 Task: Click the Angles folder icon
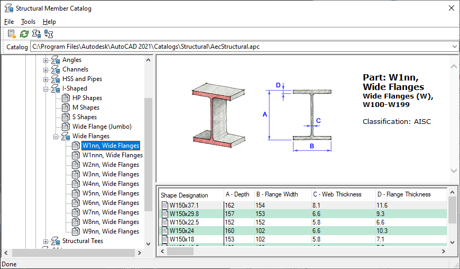(x=56, y=60)
